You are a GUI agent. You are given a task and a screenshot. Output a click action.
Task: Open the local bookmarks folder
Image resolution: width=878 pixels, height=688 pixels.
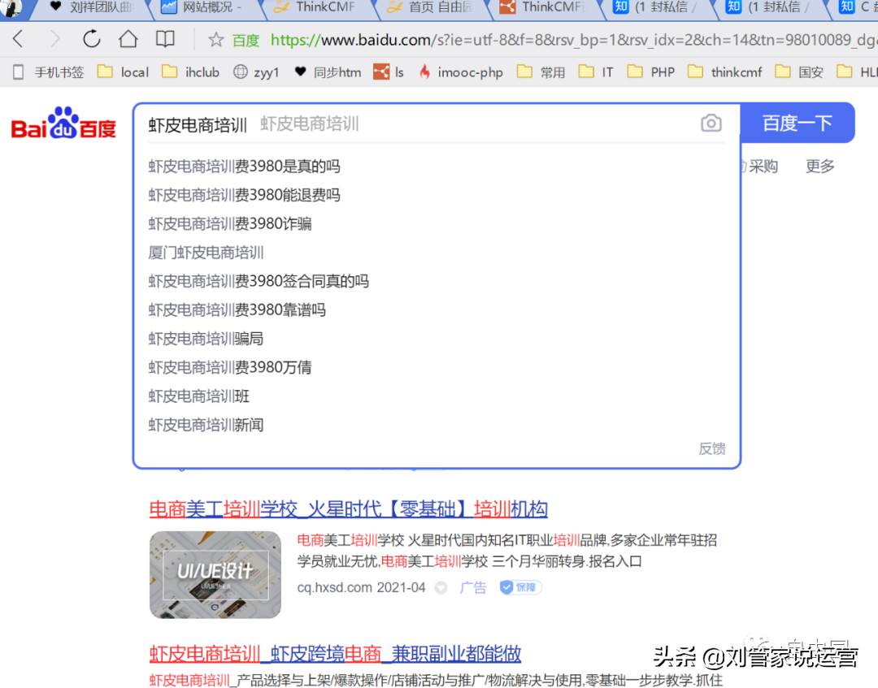[x=124, y=72]
